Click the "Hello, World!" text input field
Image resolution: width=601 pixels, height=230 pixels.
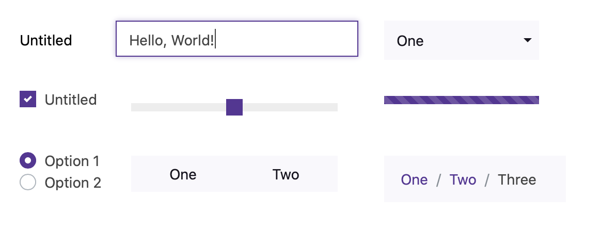point(236,39)
